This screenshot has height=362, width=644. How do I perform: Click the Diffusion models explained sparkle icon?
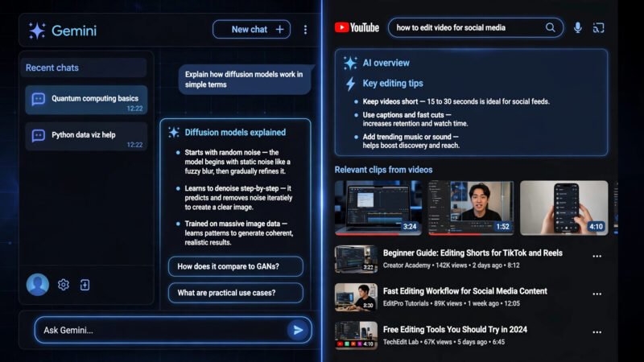pos(174,132)
